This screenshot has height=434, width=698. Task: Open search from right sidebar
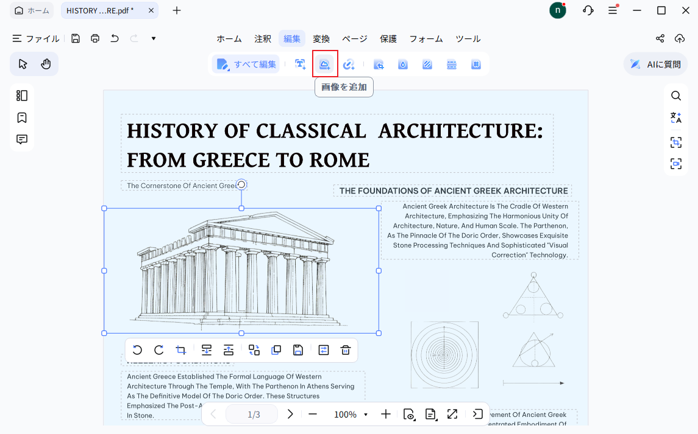tap(675, 96)
